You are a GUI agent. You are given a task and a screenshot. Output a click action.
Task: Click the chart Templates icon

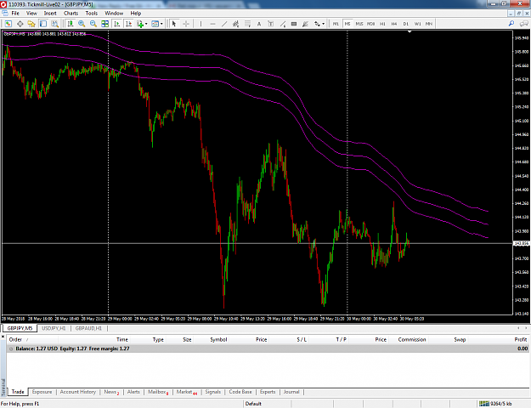[x=155, y=24]
